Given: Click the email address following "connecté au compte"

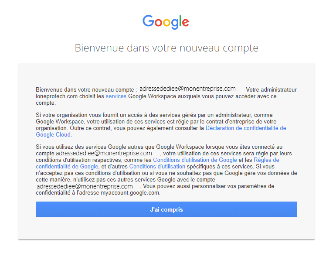Looking at the screenshot, I should tap(104, 153).
